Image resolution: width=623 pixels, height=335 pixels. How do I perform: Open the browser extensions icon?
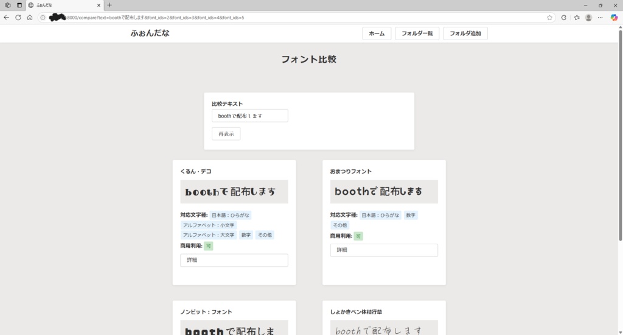(563, 18)
